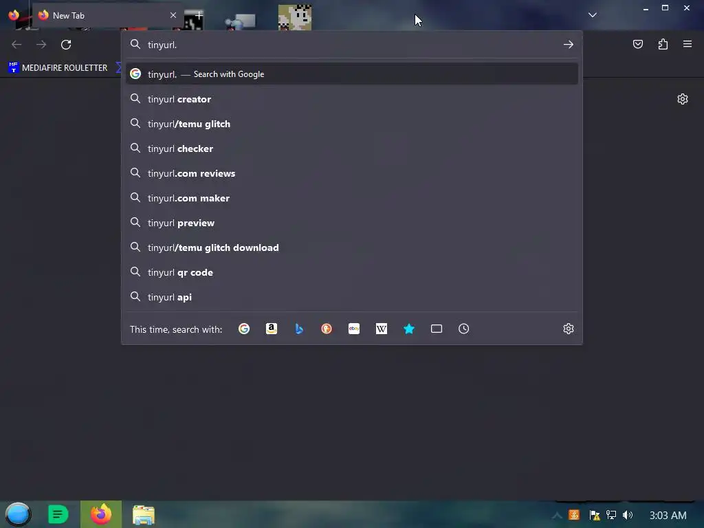The height and width of the screenshot is (528, 704).
Task: Open green notes app on taskbar
Action: click(x=58, y=514)
